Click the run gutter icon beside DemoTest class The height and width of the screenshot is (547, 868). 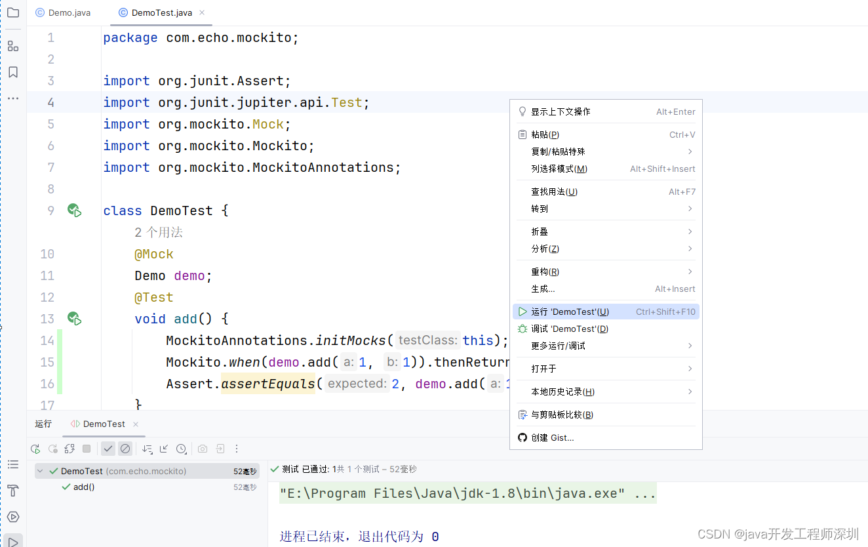74,210
